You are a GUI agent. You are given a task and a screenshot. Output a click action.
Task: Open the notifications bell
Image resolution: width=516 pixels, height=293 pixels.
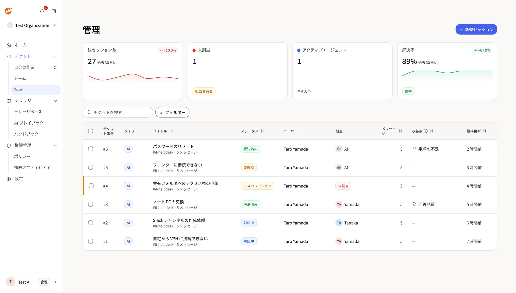tap(42, 11)
